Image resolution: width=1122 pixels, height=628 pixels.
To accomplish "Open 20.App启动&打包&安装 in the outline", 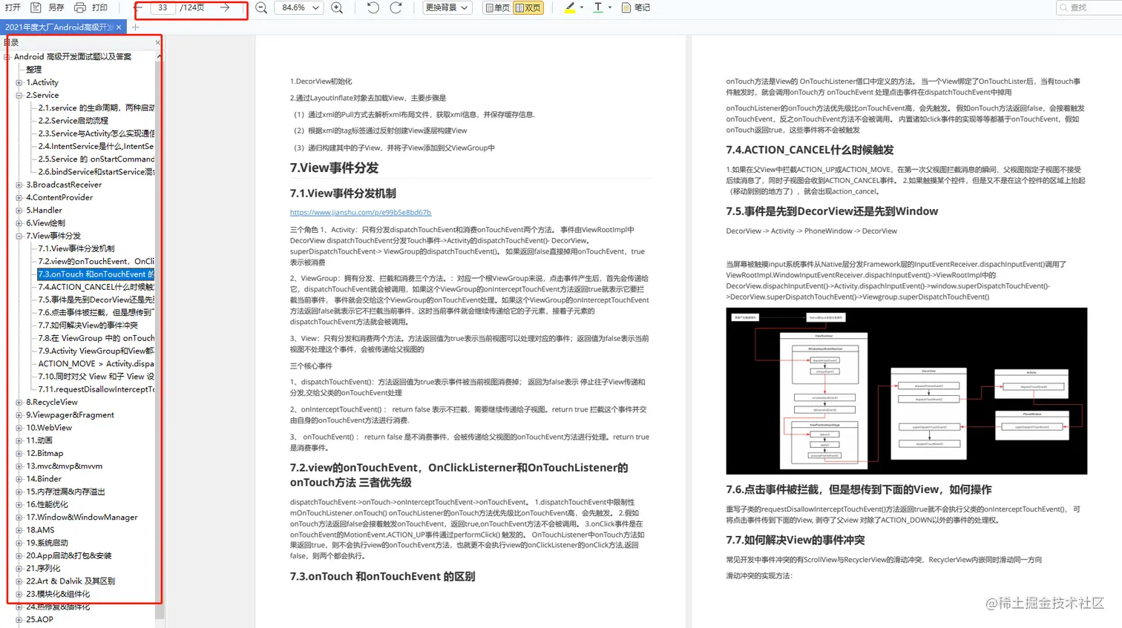I will click(69, 555).
